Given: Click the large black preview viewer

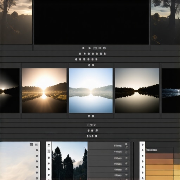Looking at the screenshot, I should 91,22.
